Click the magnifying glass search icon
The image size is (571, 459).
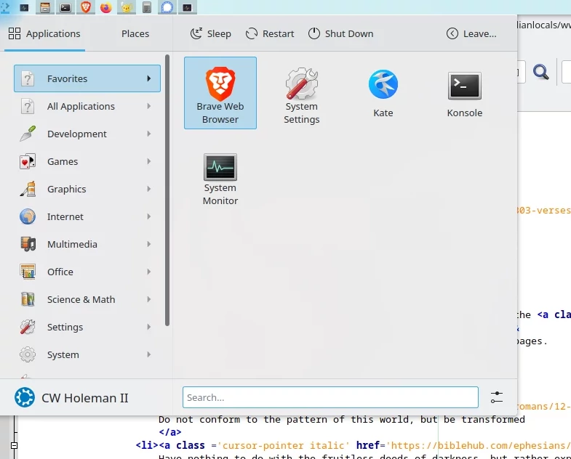point(540,71)
